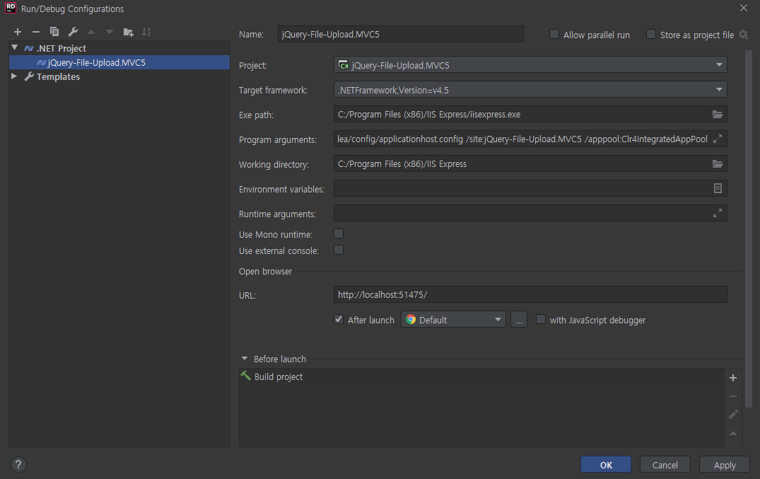The height and width of the screenshot is (479, 760).
Task: Collapse the .NET Project tree node
Action: click(x=15, y=47)
